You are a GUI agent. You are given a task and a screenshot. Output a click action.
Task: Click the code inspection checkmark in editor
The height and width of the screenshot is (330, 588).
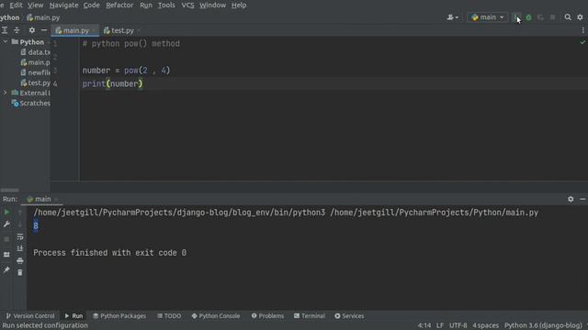point(582,42)
